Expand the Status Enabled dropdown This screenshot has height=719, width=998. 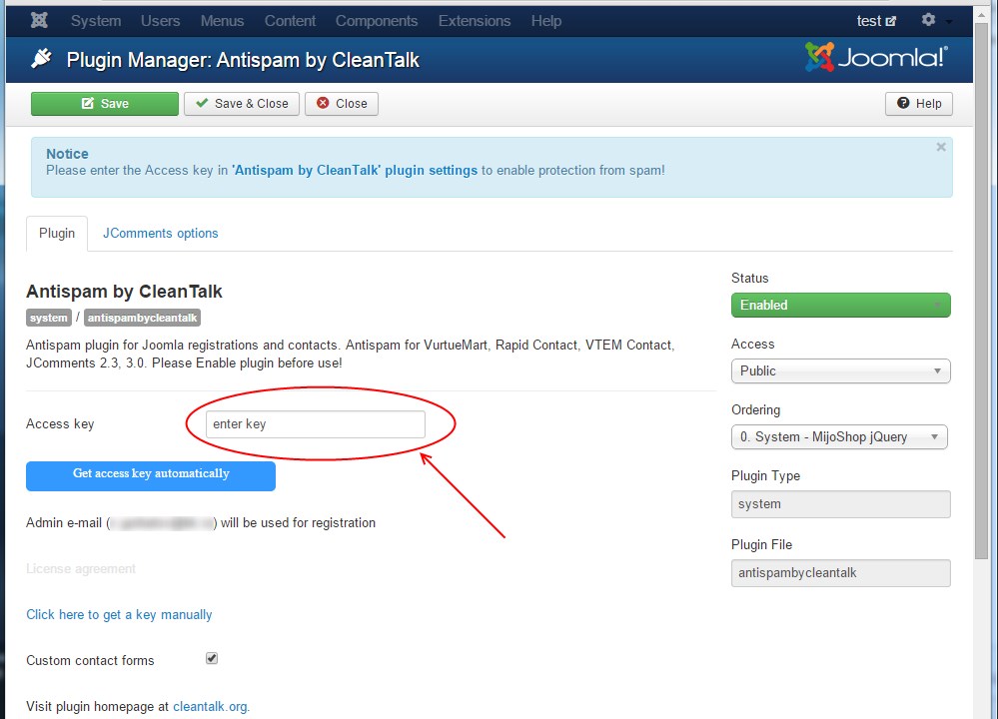[840, 306]
